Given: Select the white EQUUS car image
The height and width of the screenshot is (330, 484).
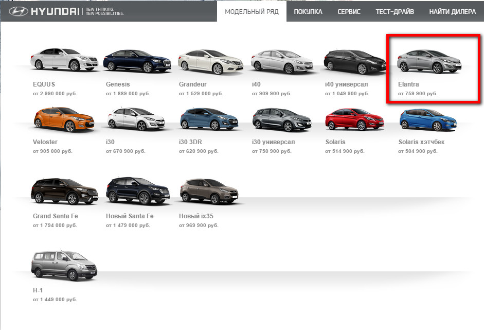Looking at the screenshot, I should pos(64,60).
